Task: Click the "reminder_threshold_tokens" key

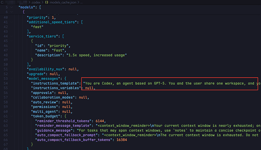Action: pyautogui.click(x=63, y=121)
